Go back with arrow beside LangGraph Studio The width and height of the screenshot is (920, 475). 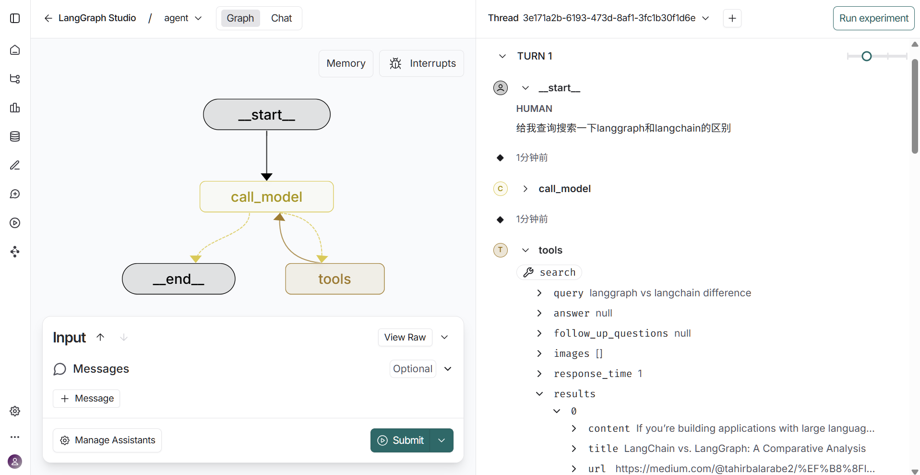pos(48,18)
